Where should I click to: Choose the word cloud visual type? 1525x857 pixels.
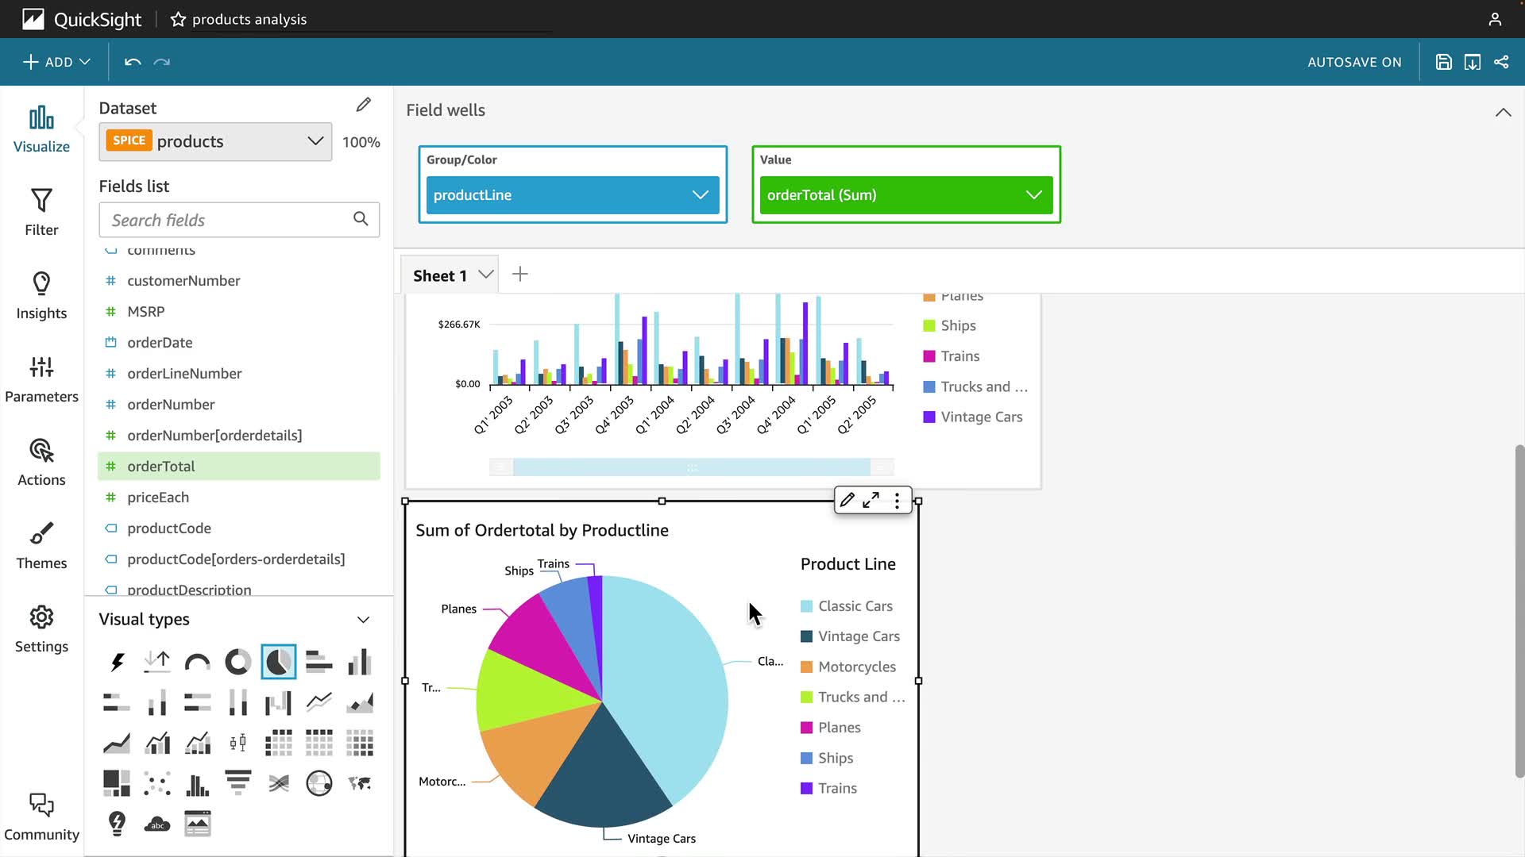[157, 824]
